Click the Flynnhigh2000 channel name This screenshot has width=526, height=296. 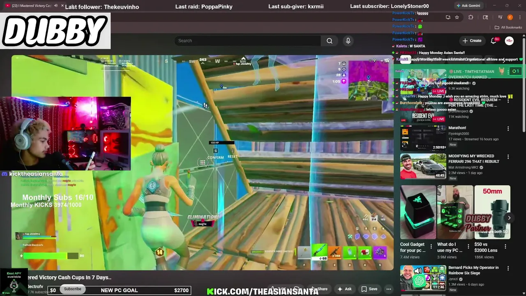(x=459, y=134)
